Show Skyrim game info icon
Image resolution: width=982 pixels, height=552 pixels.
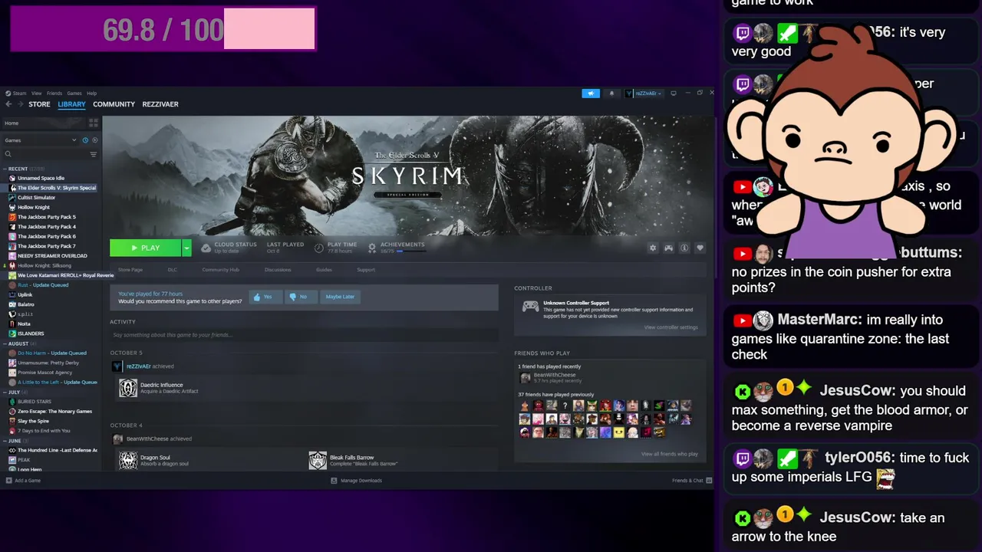click(684, 248)
